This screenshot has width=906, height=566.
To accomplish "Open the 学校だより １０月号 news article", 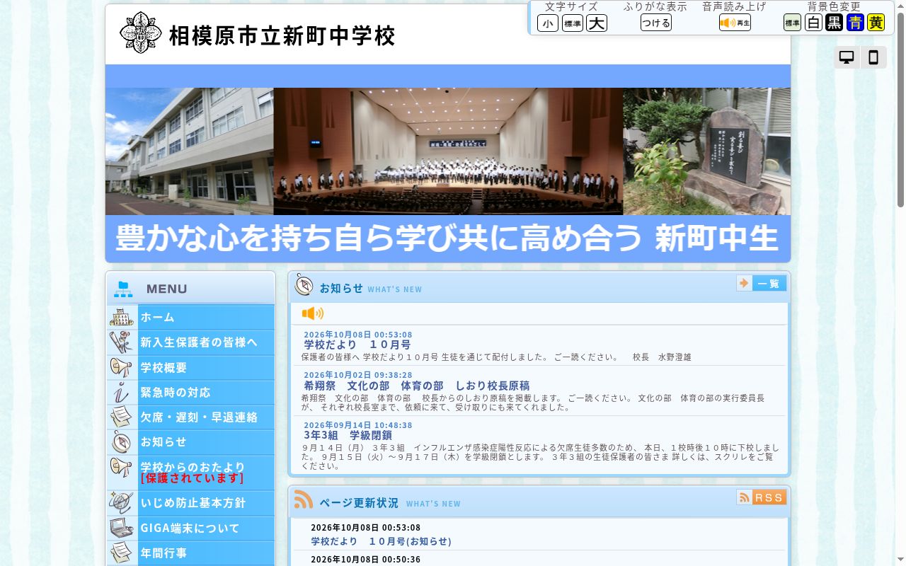I will (x=357, y=345).
